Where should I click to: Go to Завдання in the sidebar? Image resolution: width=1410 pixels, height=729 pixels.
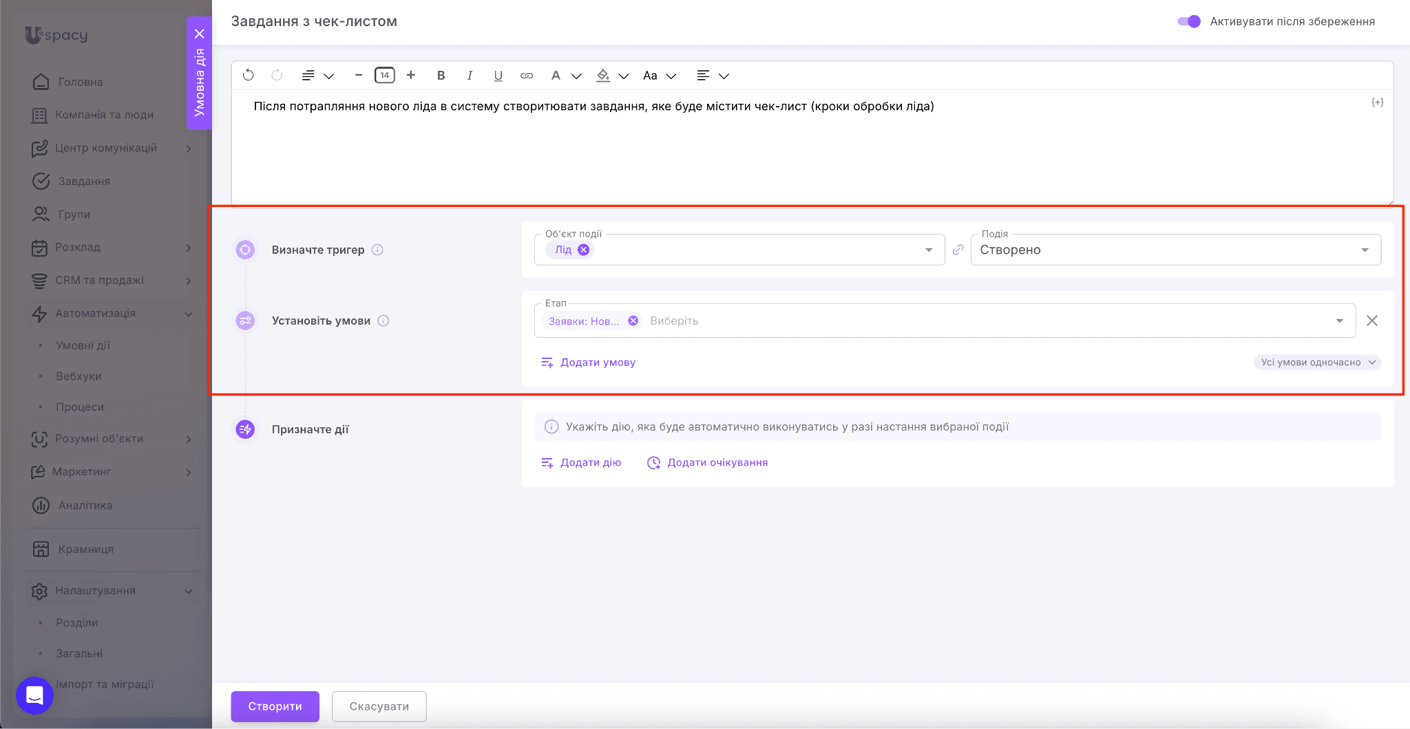tap(84, 181)
